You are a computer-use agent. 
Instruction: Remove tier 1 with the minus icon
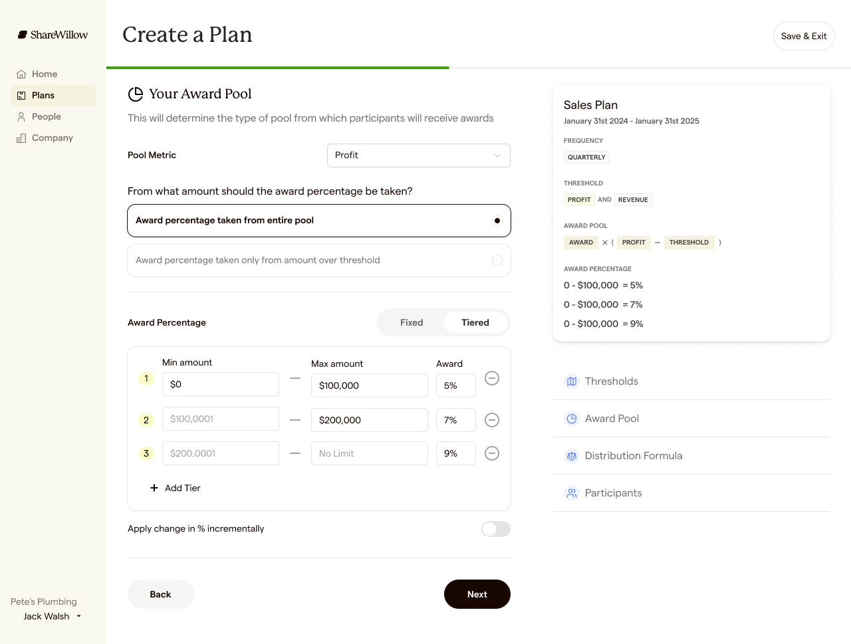492,378
